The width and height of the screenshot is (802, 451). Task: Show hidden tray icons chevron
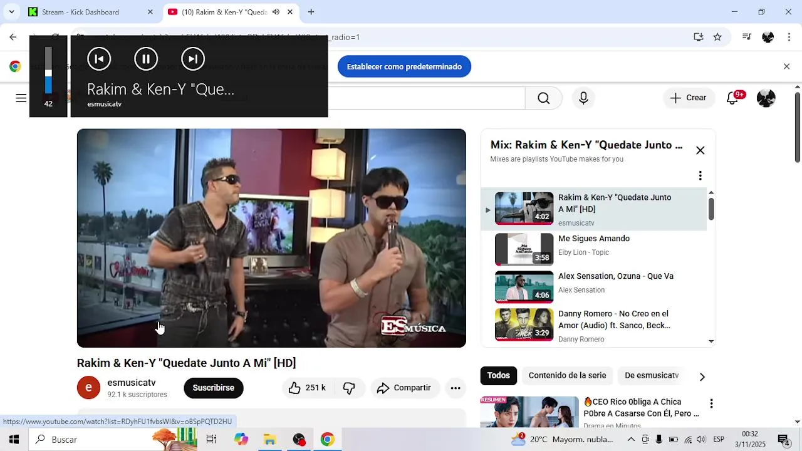point(631,439)
